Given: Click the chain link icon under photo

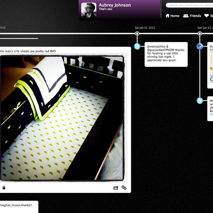Looking at the screenshot, I should [x=124, y=188].
